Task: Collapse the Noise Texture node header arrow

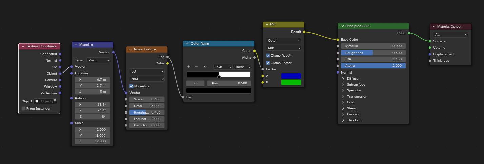Action: [130, 49]
